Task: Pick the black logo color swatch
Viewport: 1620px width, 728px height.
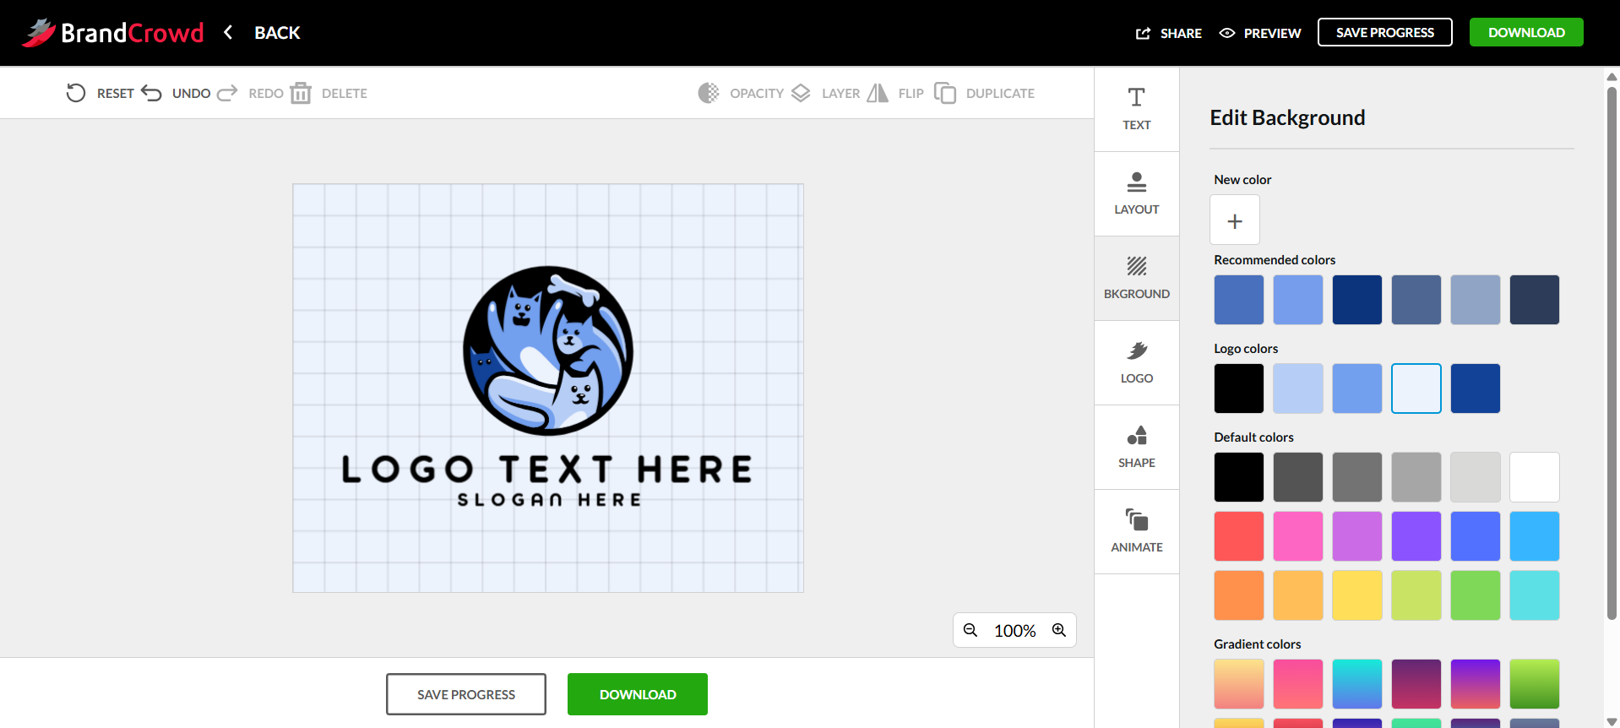Action: click(1239, 388)
